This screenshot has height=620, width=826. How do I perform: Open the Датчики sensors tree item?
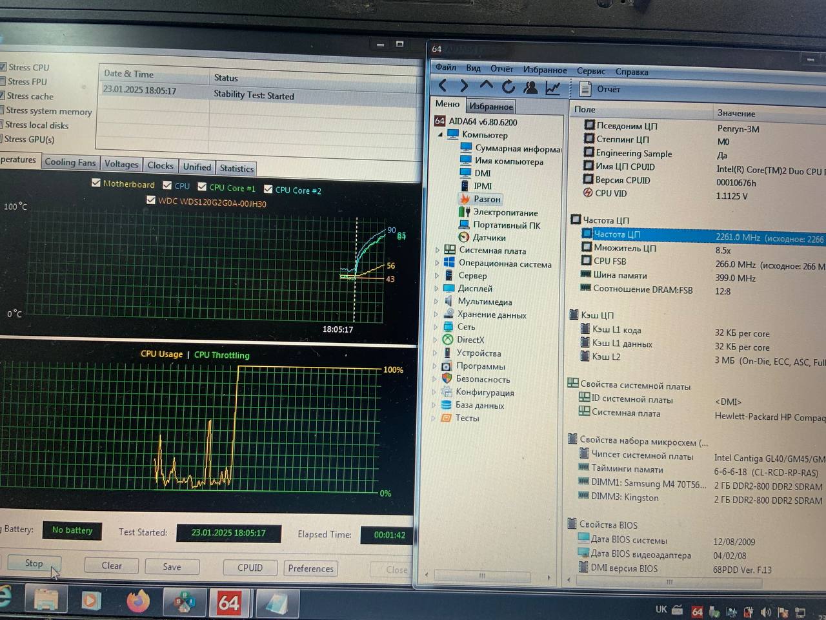click(x=482, y=238)
